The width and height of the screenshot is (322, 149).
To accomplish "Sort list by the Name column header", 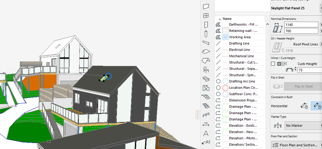I will (227, 19).
